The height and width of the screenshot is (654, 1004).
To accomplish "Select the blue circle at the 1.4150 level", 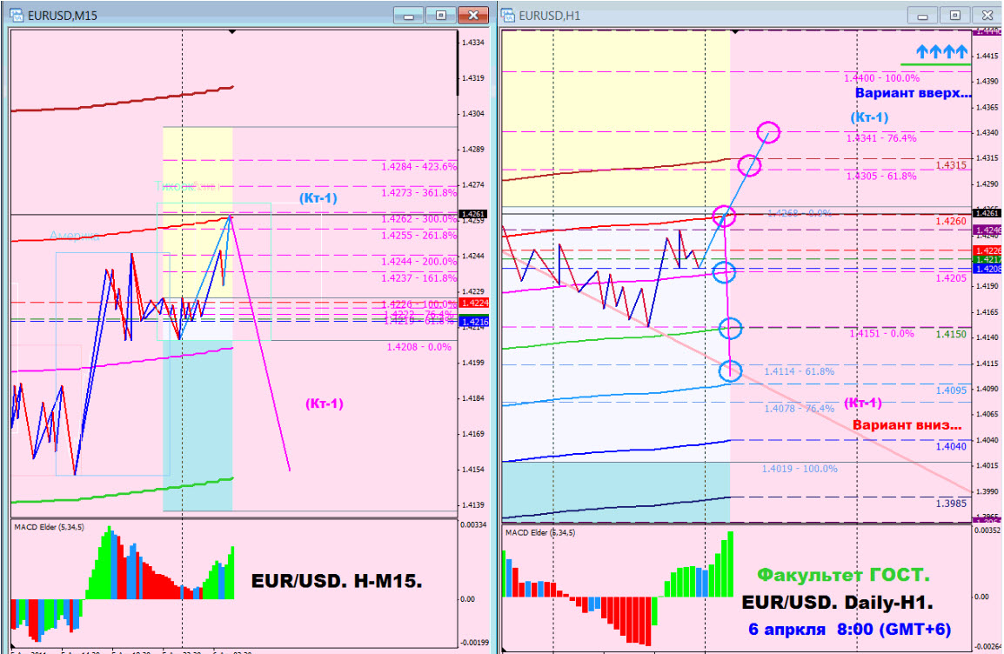I will [x=730, y=328].
